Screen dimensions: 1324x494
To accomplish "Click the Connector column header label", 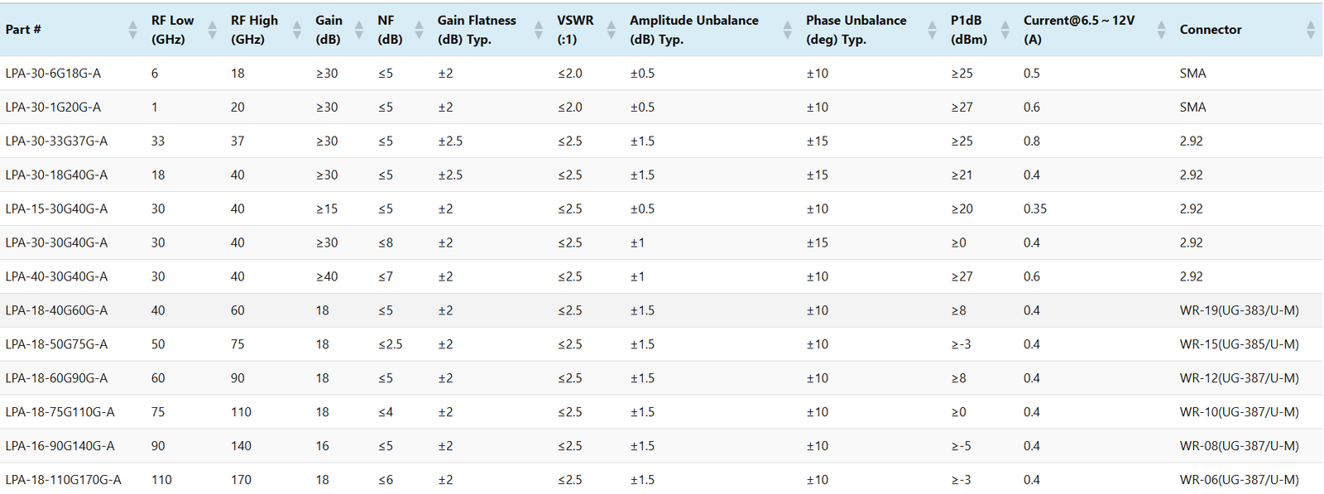I will coord(1210,30).
